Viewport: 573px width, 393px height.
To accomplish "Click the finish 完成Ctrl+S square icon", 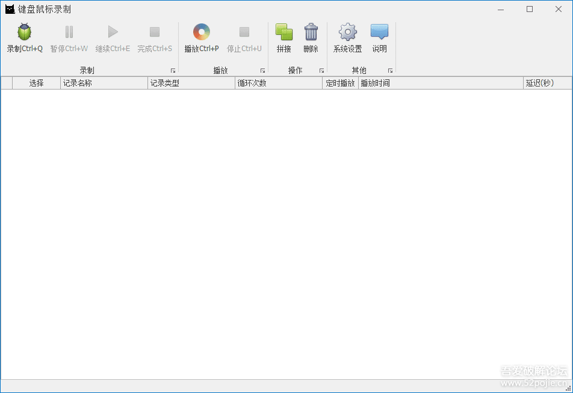I will tap(155, 32).
